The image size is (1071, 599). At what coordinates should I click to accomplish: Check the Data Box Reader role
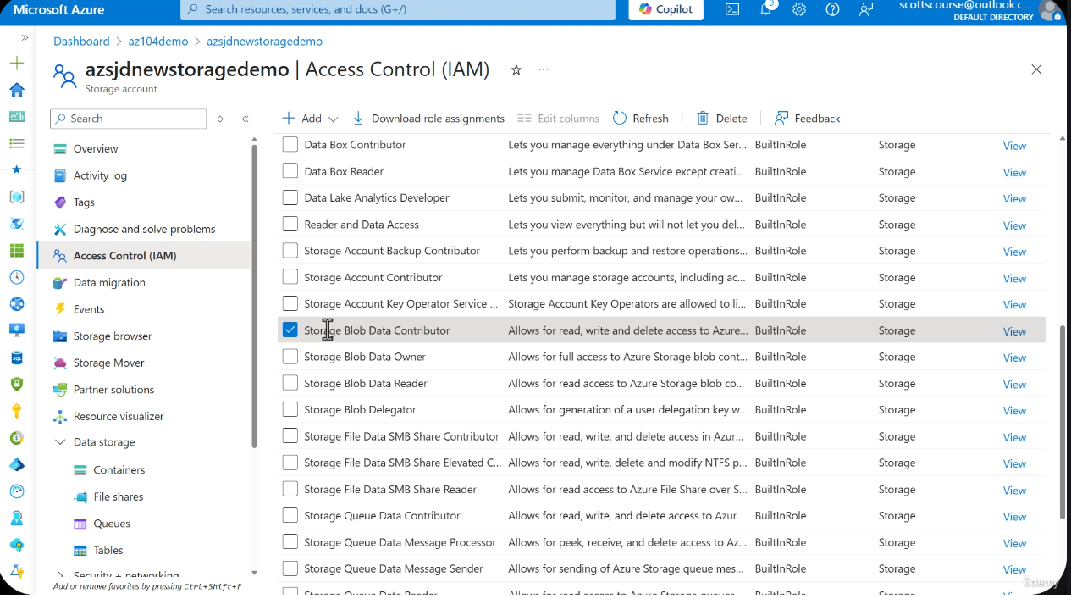[x=289, y=171]
